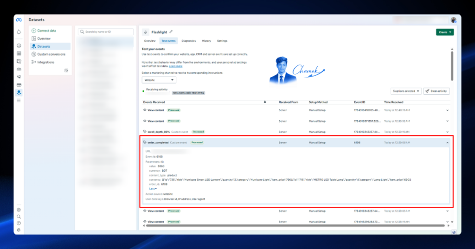Click the Meta logo icon

point(19,20)
